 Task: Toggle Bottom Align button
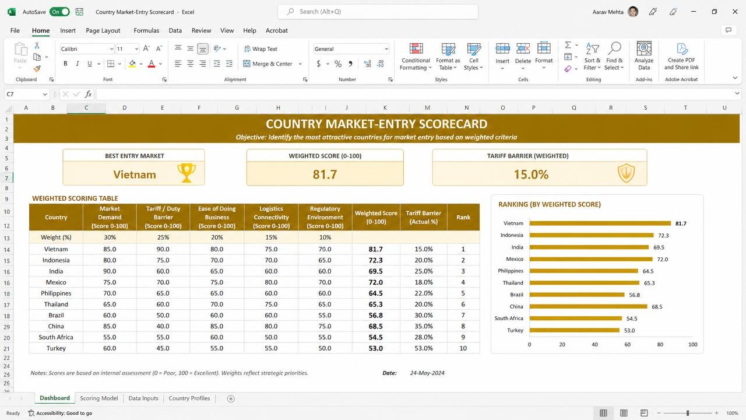tap(202, 48)
